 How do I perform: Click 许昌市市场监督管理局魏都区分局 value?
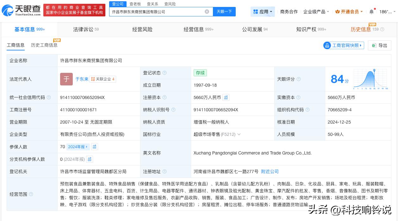click(93, 172)
